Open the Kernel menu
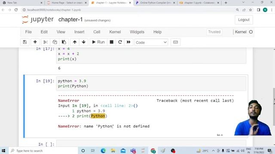 click(x=115, y=32)
